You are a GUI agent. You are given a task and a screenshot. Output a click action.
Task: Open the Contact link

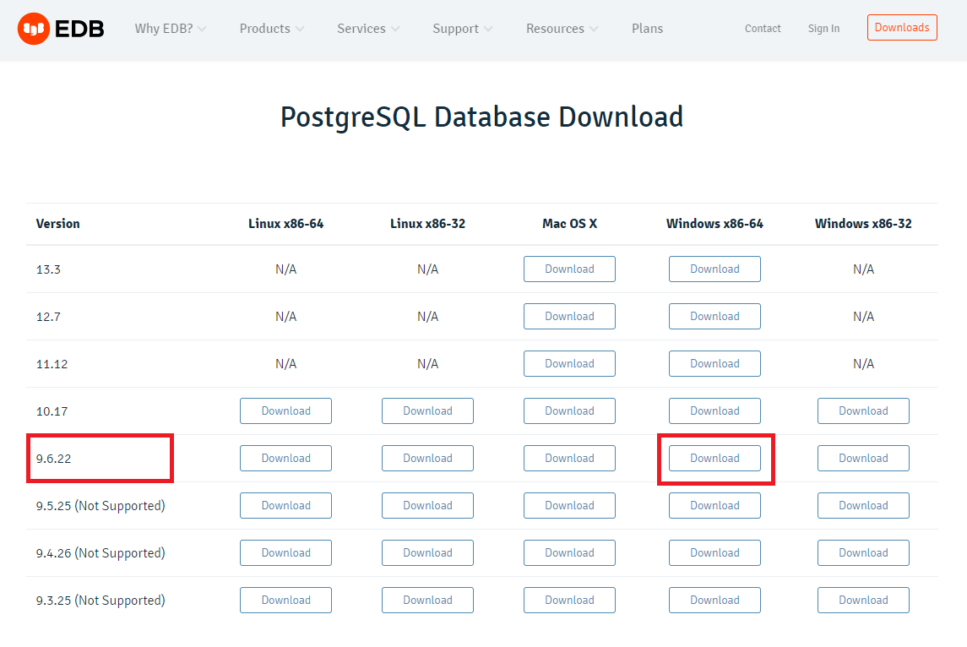[763, 29]
